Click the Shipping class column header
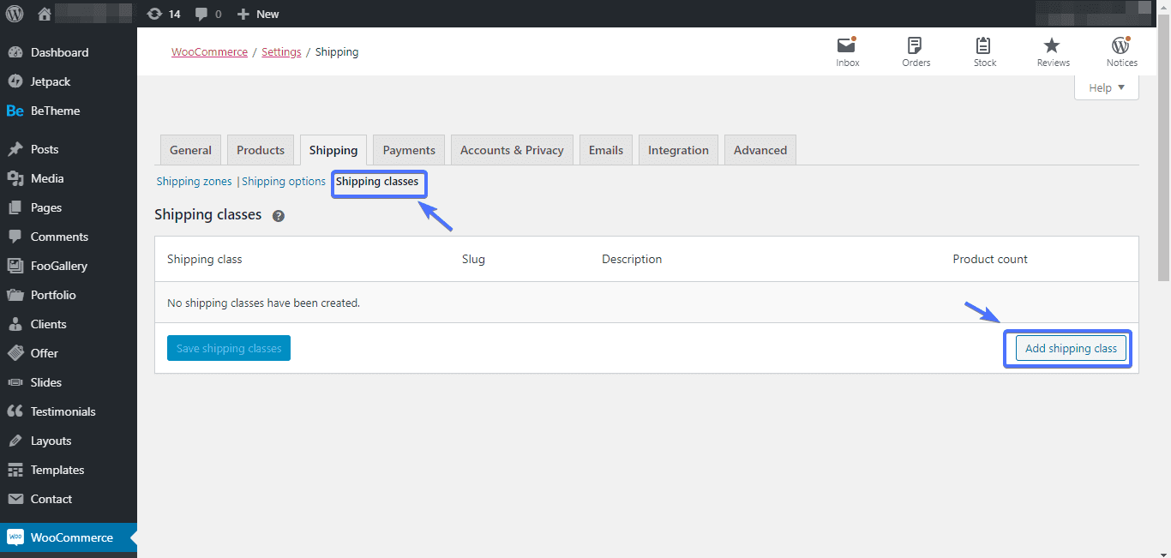This screenshot has height=558, width=1171. coord(205,259)
